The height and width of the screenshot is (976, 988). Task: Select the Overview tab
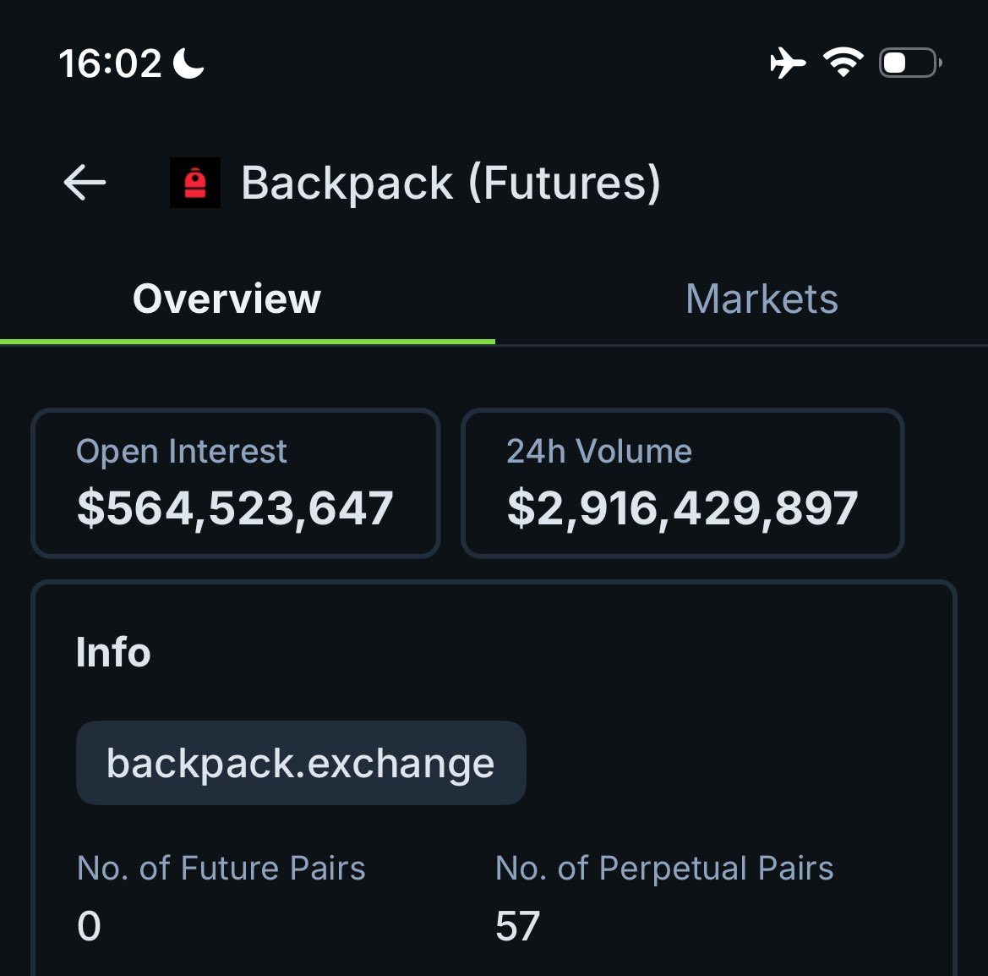(x=227, y=299)
